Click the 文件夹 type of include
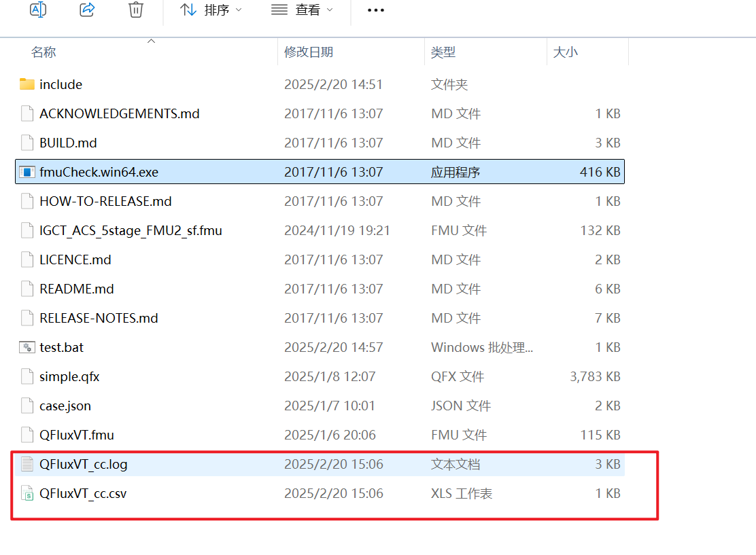756x555 pixels. click(x=449, y=84)
